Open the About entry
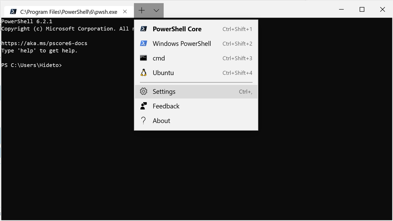The height and width of the screenshot is (221, 393). pos(161,120)
